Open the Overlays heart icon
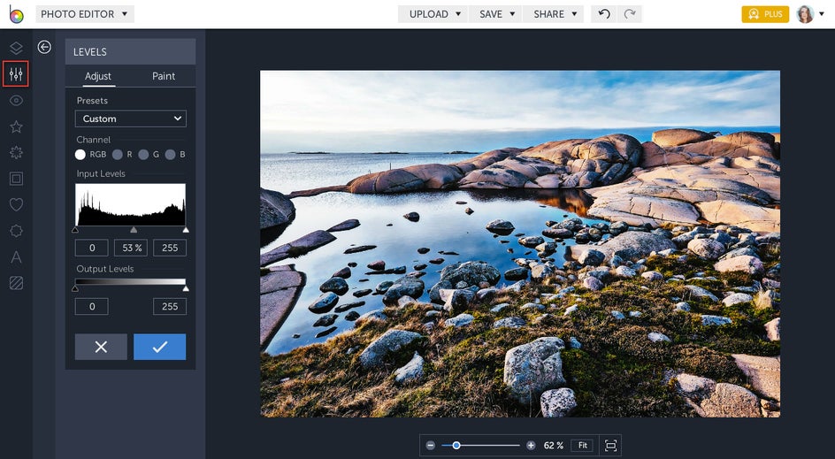This screenshot has height=459, width=835. pyautogui.click(x=16, y=205)
